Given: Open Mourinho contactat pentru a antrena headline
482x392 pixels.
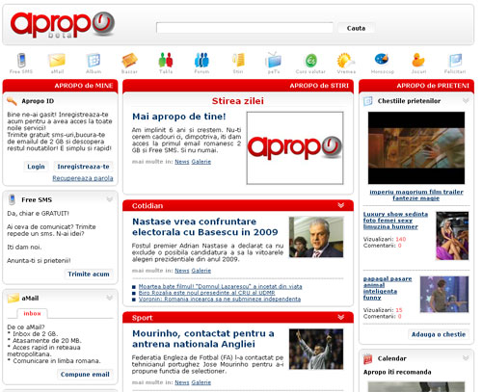Looking at the screenshot, I should pos(203,339).
